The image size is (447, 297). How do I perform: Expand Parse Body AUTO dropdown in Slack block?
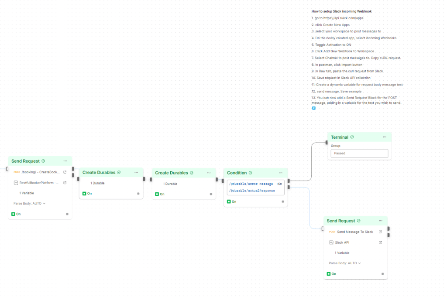click(345, 263)
